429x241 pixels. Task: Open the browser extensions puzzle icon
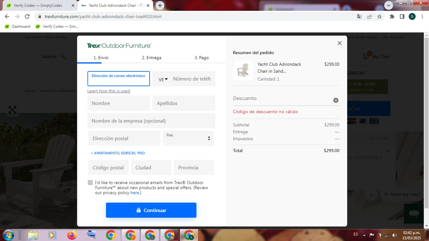point(392,17)
